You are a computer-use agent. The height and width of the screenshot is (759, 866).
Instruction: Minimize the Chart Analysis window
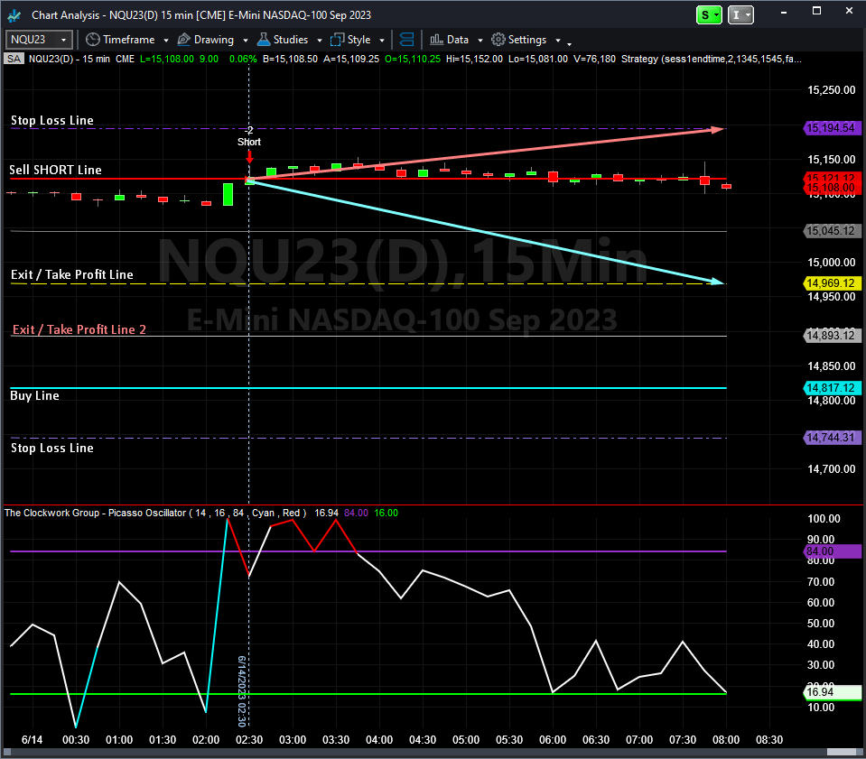pos(783,11)
